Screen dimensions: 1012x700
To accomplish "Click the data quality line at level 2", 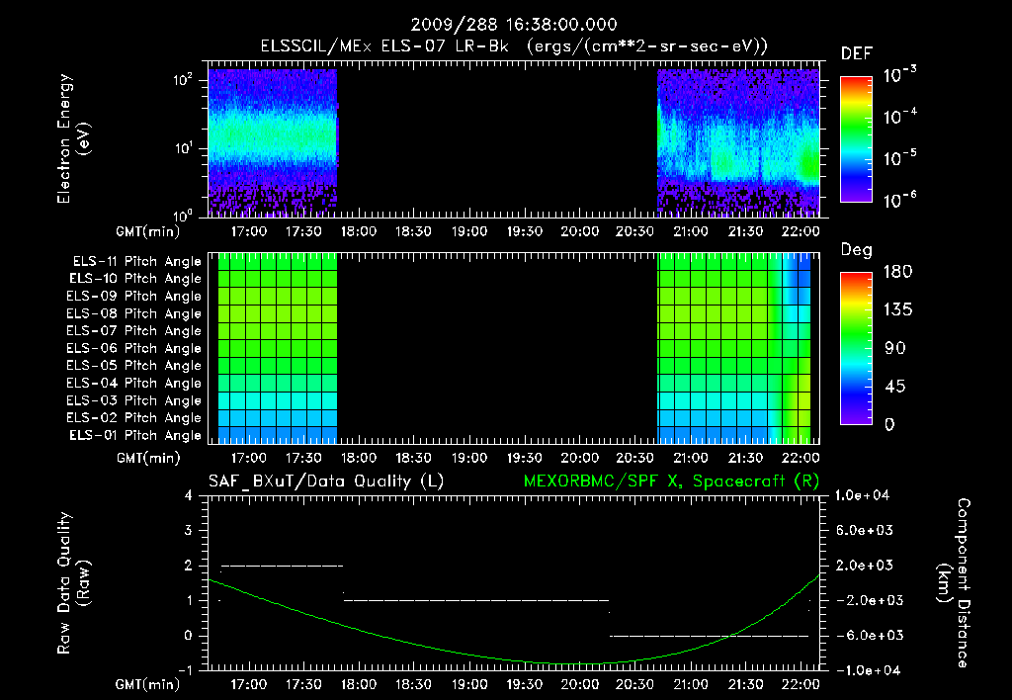I will click(282, 566).
